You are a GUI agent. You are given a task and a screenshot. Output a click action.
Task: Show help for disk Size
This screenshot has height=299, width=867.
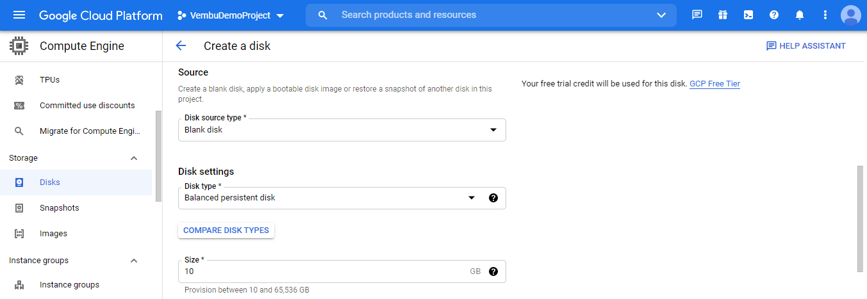click(x=493, y=271)
